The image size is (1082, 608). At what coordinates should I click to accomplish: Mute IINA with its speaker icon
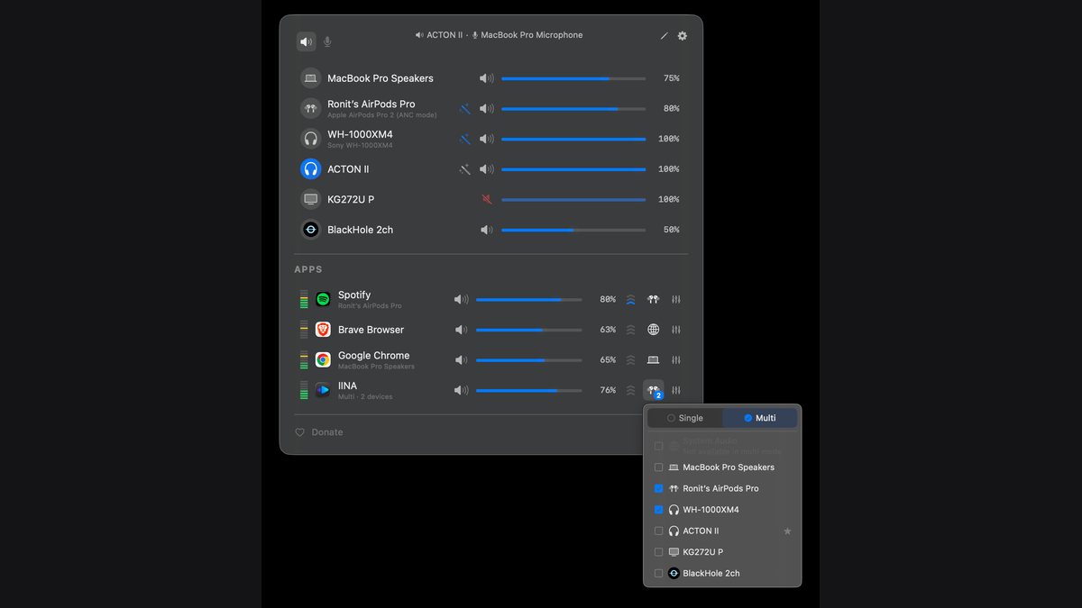point(462,390)
